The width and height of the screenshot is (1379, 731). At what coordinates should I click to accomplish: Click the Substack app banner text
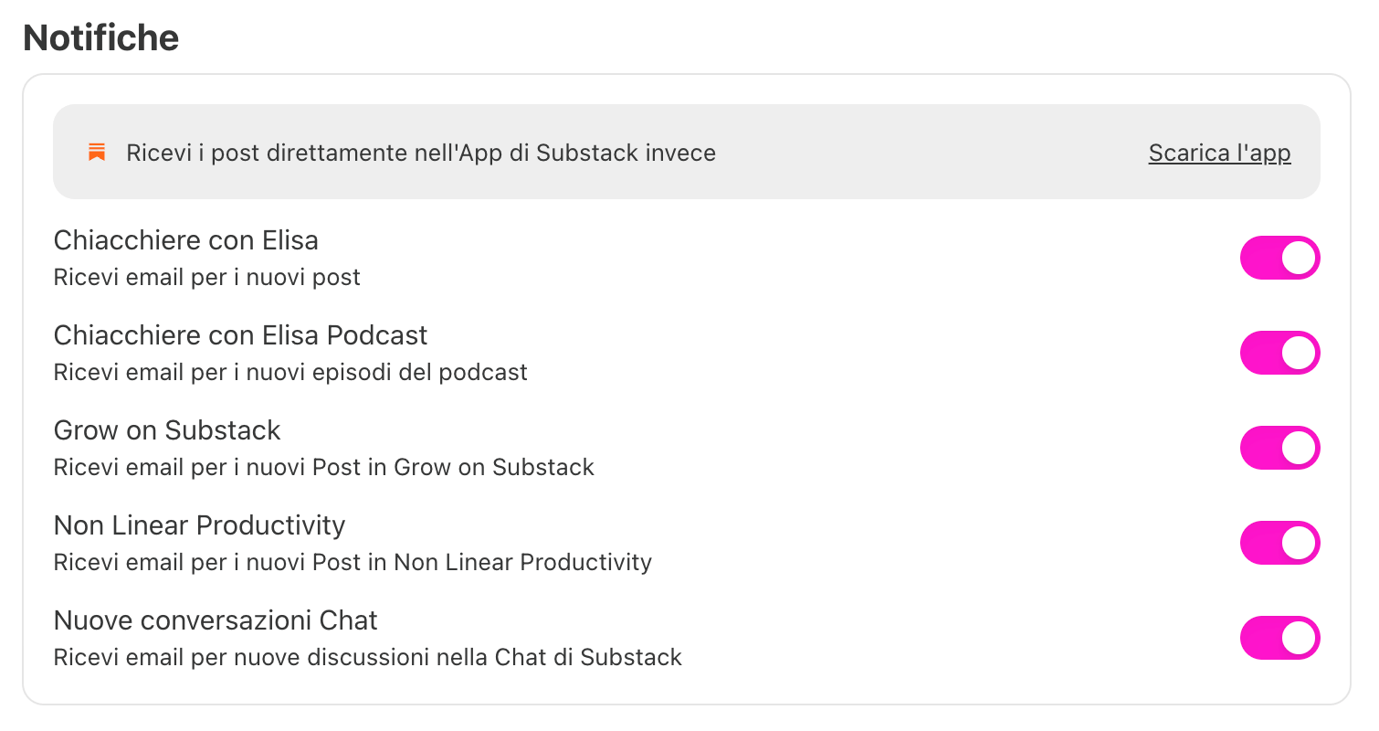(421, 153)
